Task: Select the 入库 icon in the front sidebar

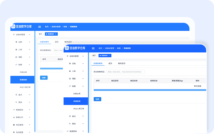Action: pyautogui.click(x=69, y=71)
